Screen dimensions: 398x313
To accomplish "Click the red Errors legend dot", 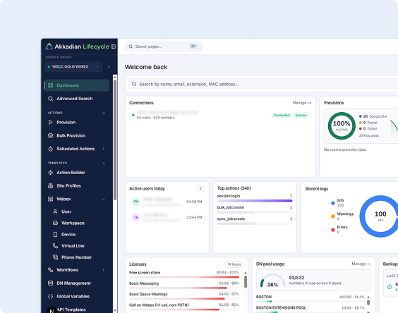I will click(333, 230).
